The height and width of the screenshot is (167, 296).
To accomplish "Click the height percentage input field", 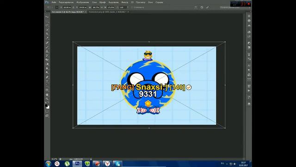I will point(111,7).
